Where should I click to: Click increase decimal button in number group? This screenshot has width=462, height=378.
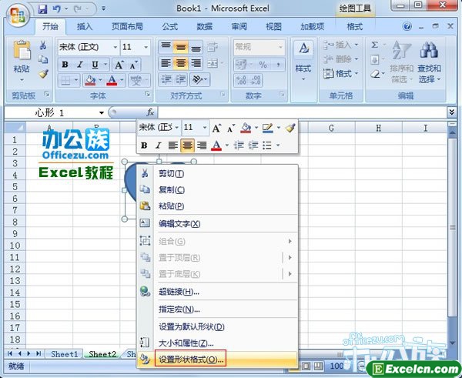[241, 80]
